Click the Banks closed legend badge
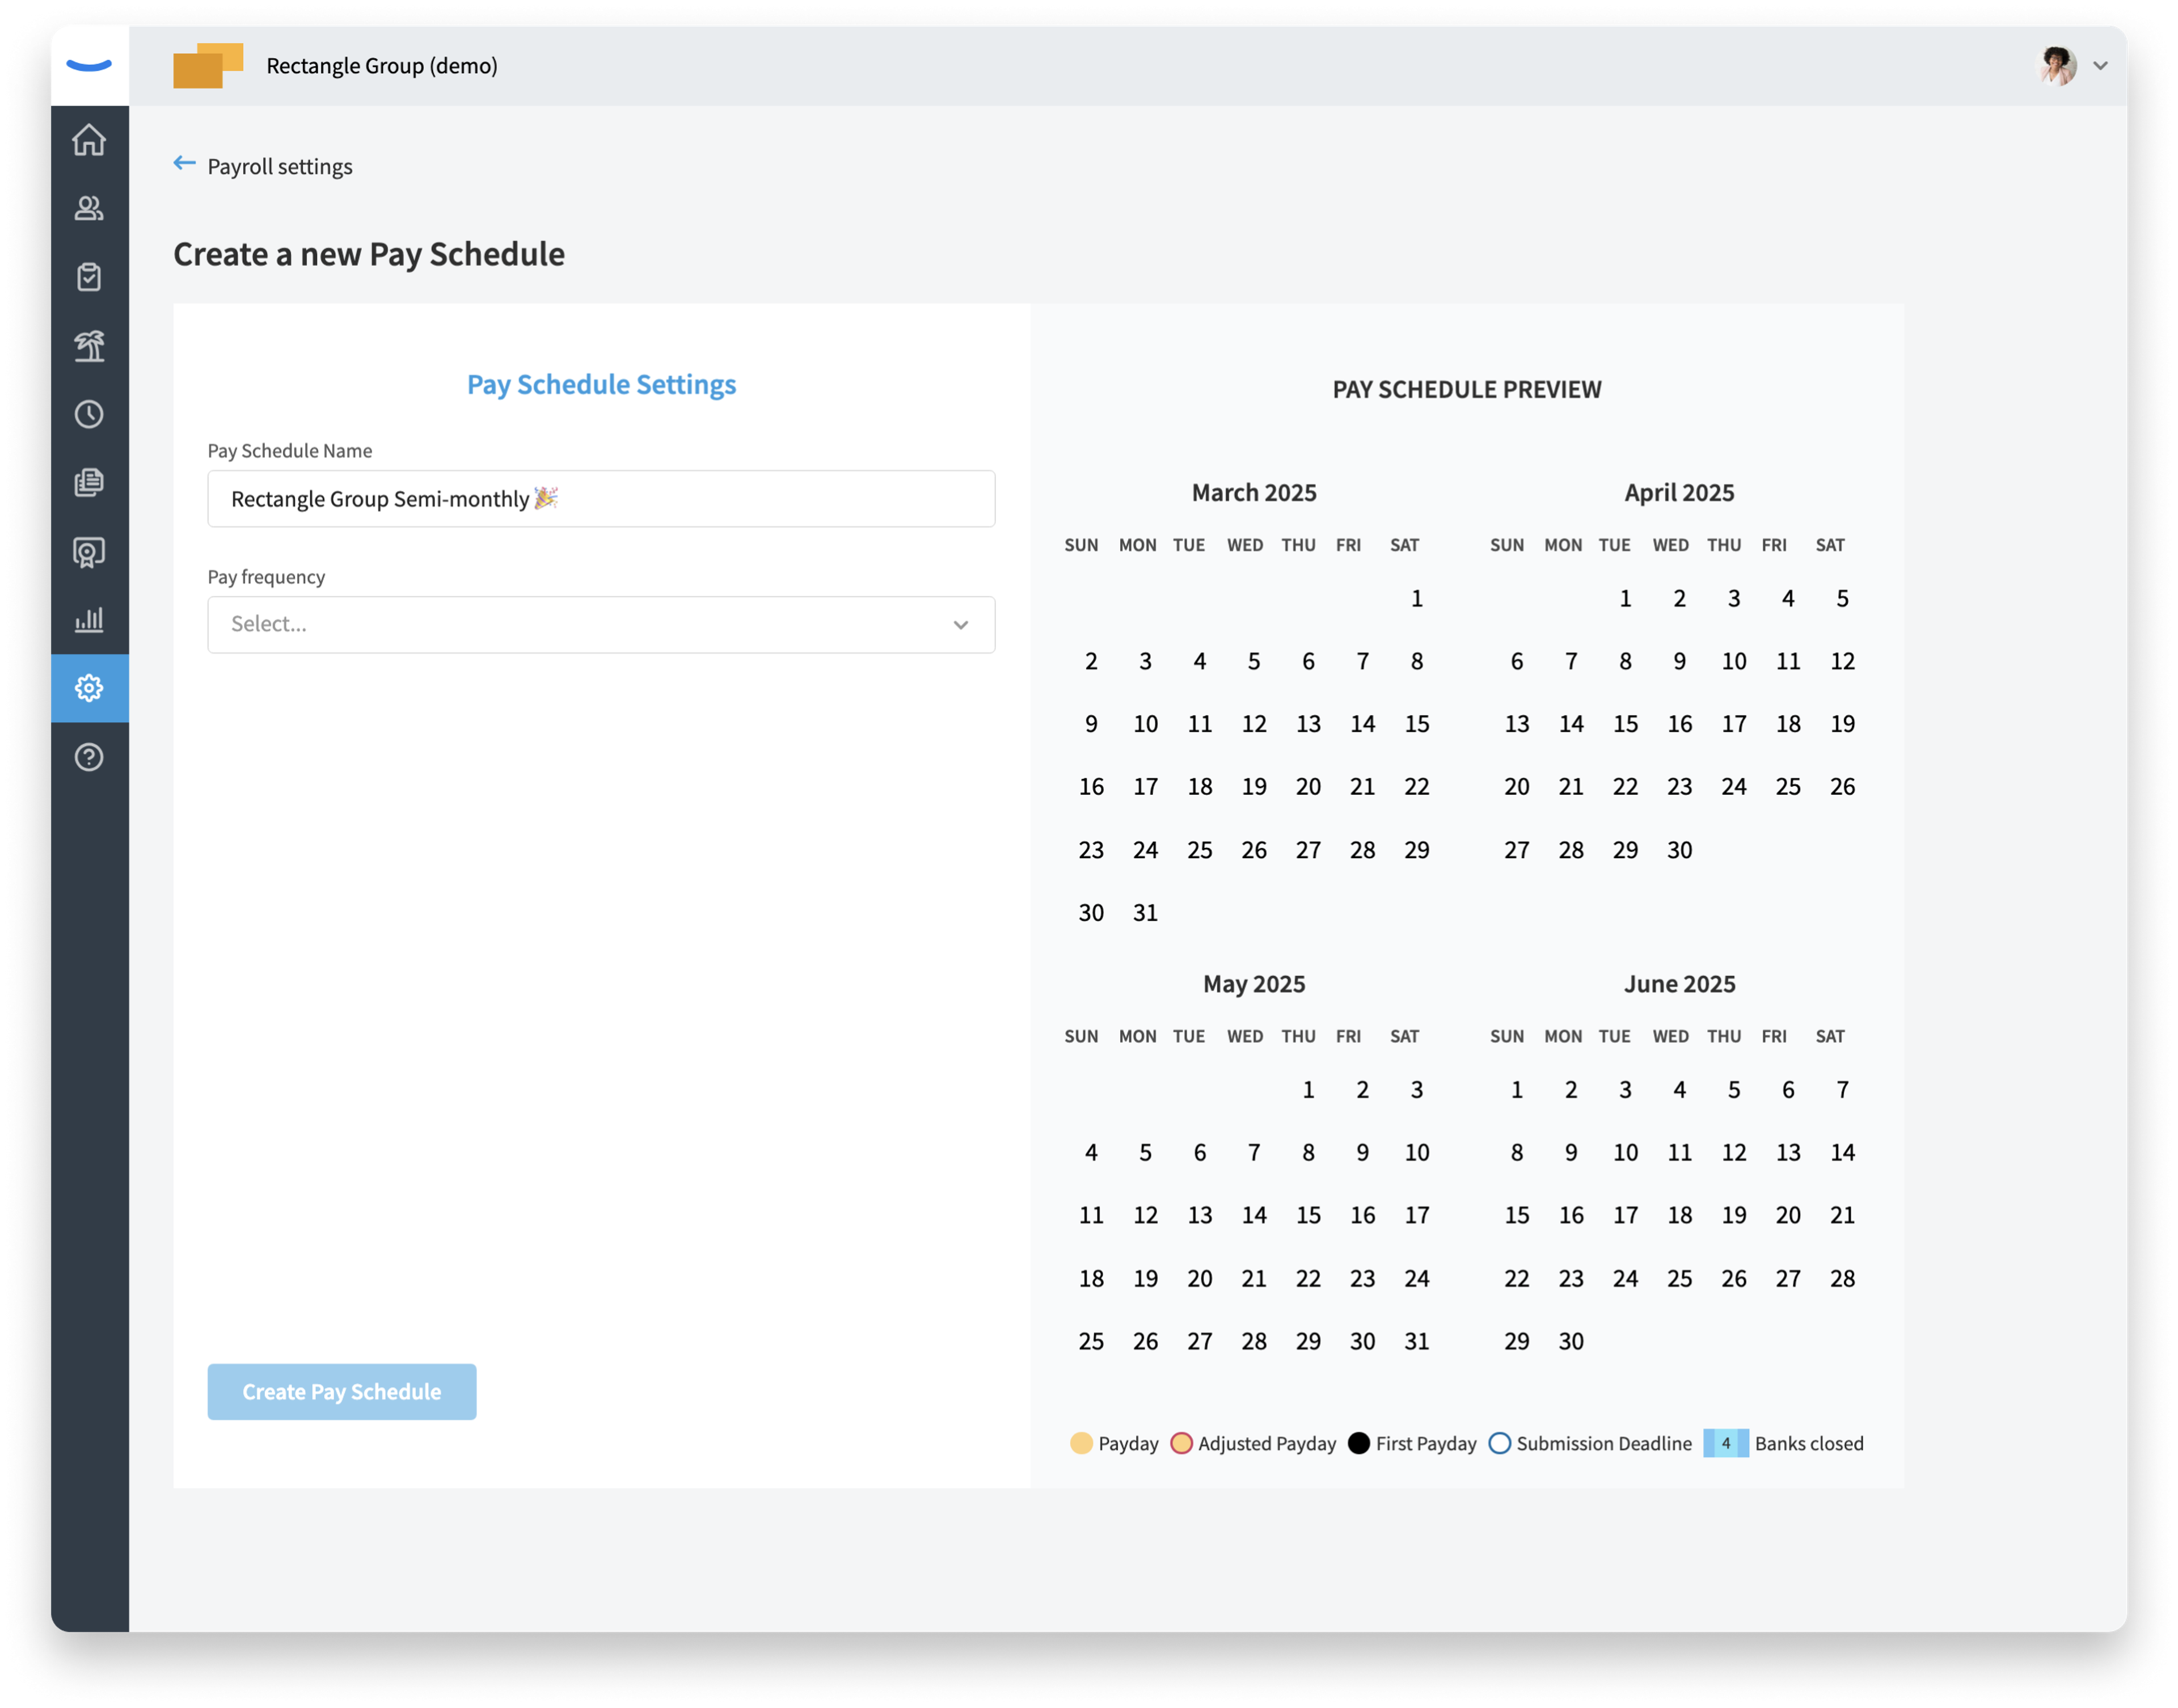 pyautogui.click(x=1726, y=1443)
